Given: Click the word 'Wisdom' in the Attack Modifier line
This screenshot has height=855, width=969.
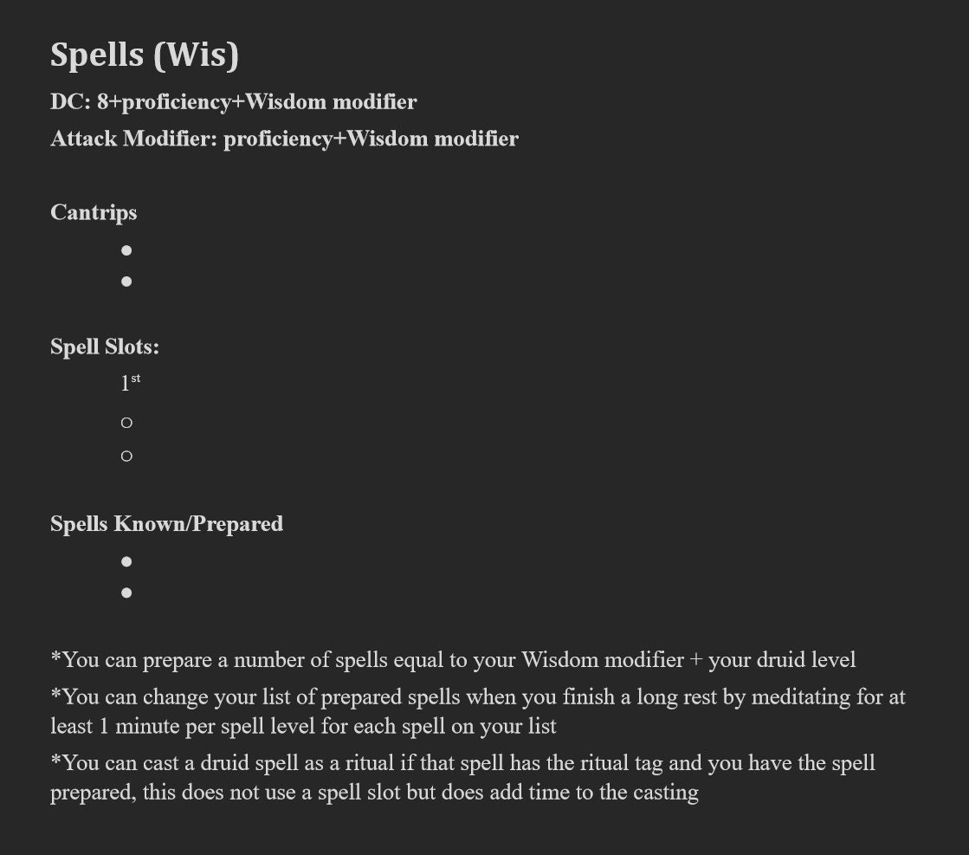Looking at the screenshot, I should (x=387, y=139).
